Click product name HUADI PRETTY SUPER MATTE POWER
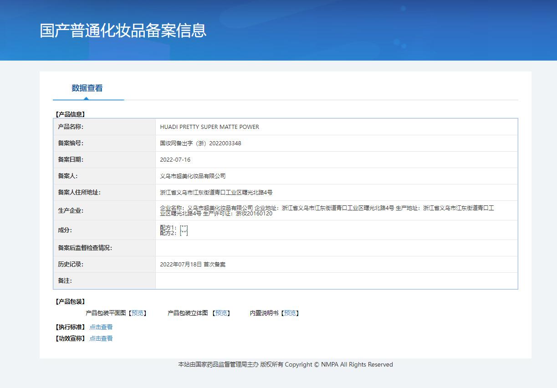The height and width of the screenshot is (388, 557). click(x=210, y=127)
